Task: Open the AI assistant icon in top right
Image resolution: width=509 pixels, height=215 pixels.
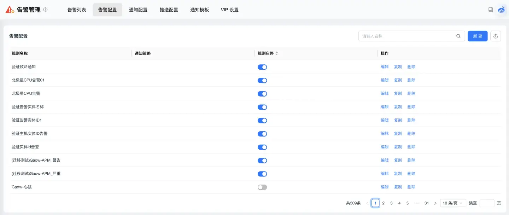Action: 502,10
